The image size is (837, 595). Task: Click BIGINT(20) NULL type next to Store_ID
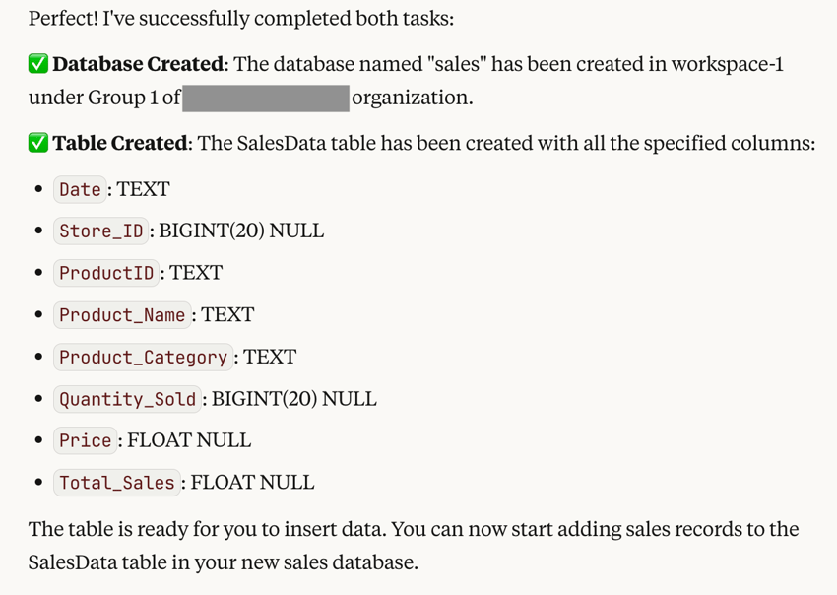click(241, 231)
